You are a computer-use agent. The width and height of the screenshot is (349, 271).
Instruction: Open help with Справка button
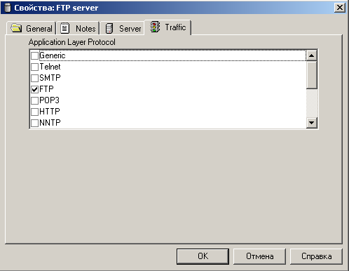click(316, 256)
